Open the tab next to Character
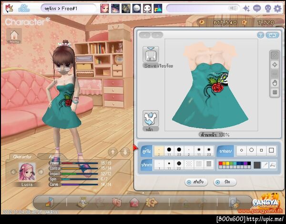Image resolution: width=286 pixels, height=224 pixels. point(51,157)
